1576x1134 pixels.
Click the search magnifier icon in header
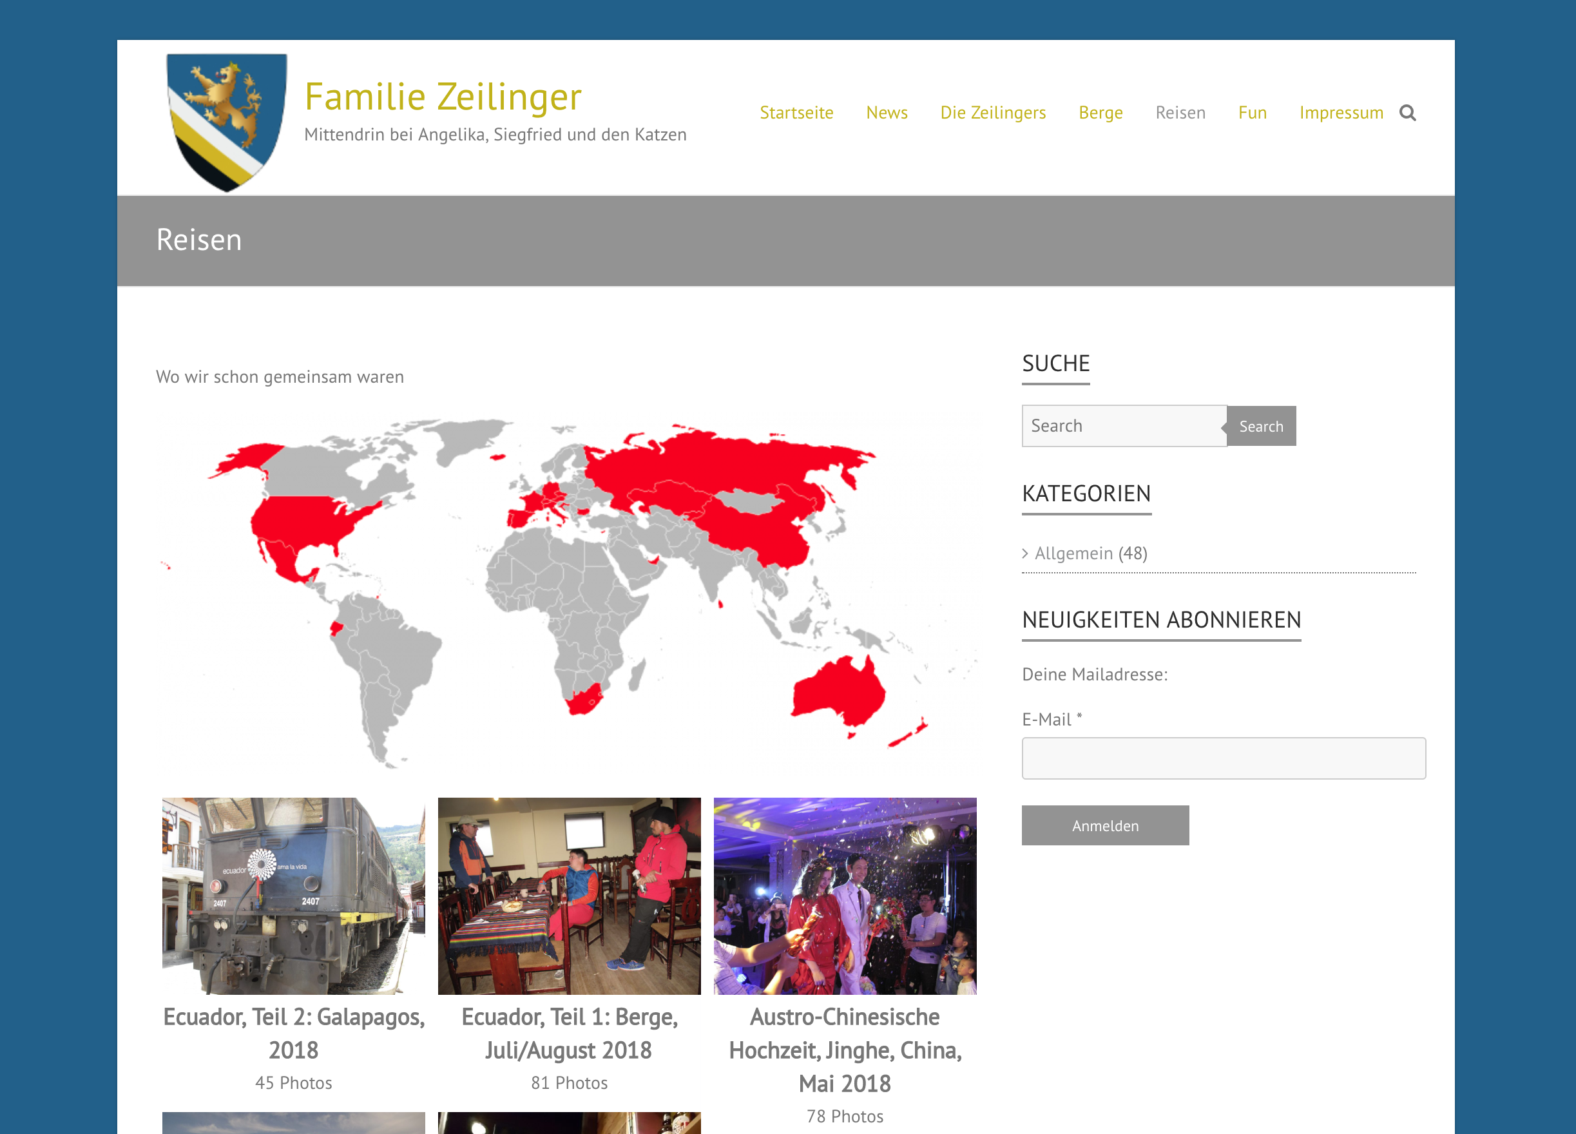pos(1407,113)
